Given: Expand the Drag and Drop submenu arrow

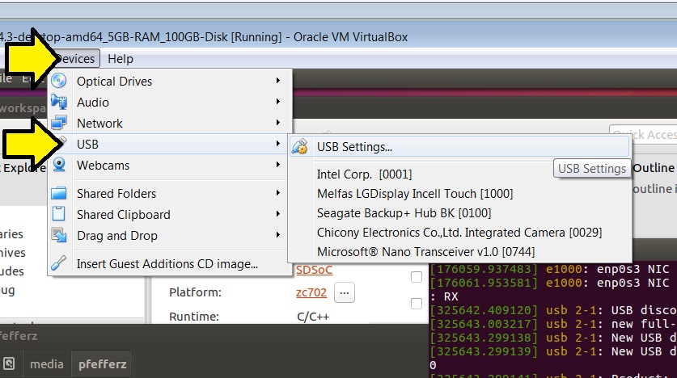Looking at the screenshot, I should coord(278,235).
